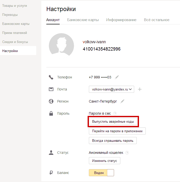Click the phone handset icon

[x=51, y=77]
